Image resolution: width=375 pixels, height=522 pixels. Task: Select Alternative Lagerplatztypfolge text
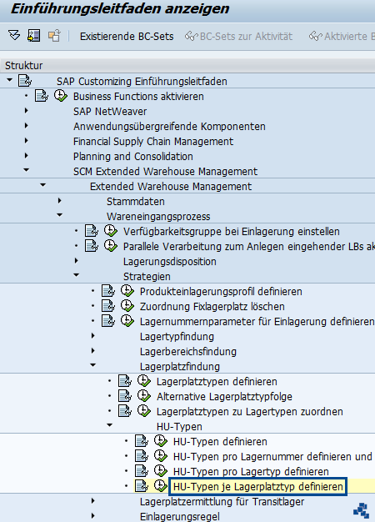(x=224, y=397)
